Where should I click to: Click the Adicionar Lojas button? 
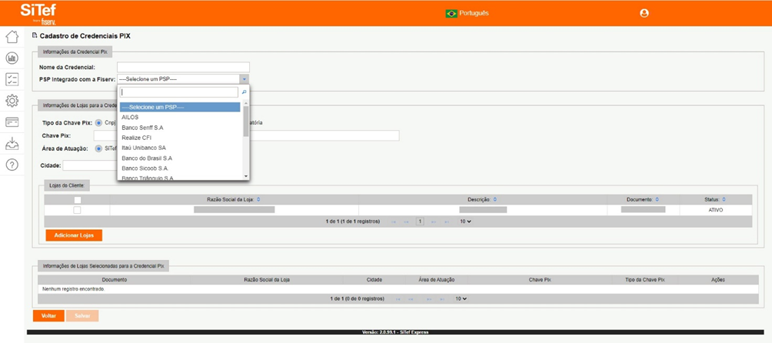click(x=74, y=235)
